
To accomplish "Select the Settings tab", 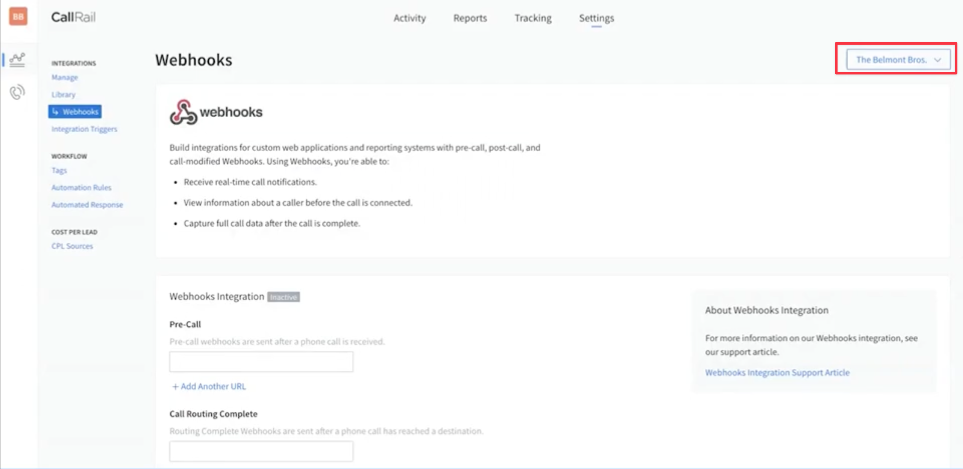I will 596,18.
